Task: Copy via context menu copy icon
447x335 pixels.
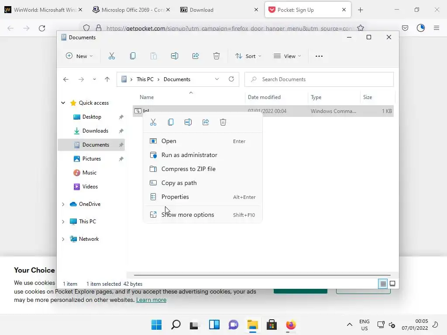Action: pos(171,122)
